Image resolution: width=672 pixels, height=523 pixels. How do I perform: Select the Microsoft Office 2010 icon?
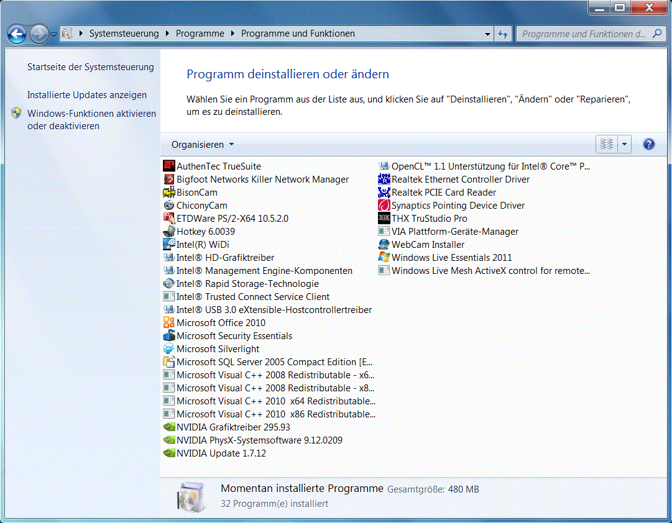coord(169,322)
